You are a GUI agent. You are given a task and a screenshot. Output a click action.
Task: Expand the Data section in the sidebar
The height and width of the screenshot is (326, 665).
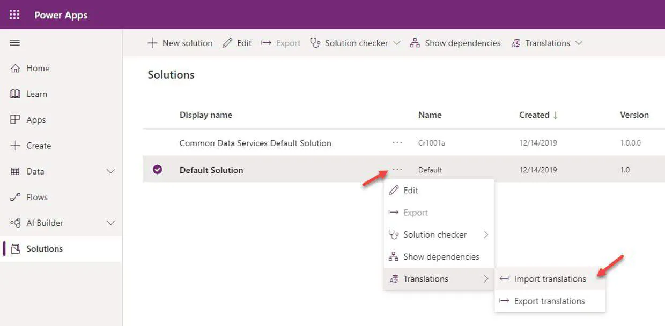coord(111,171)
